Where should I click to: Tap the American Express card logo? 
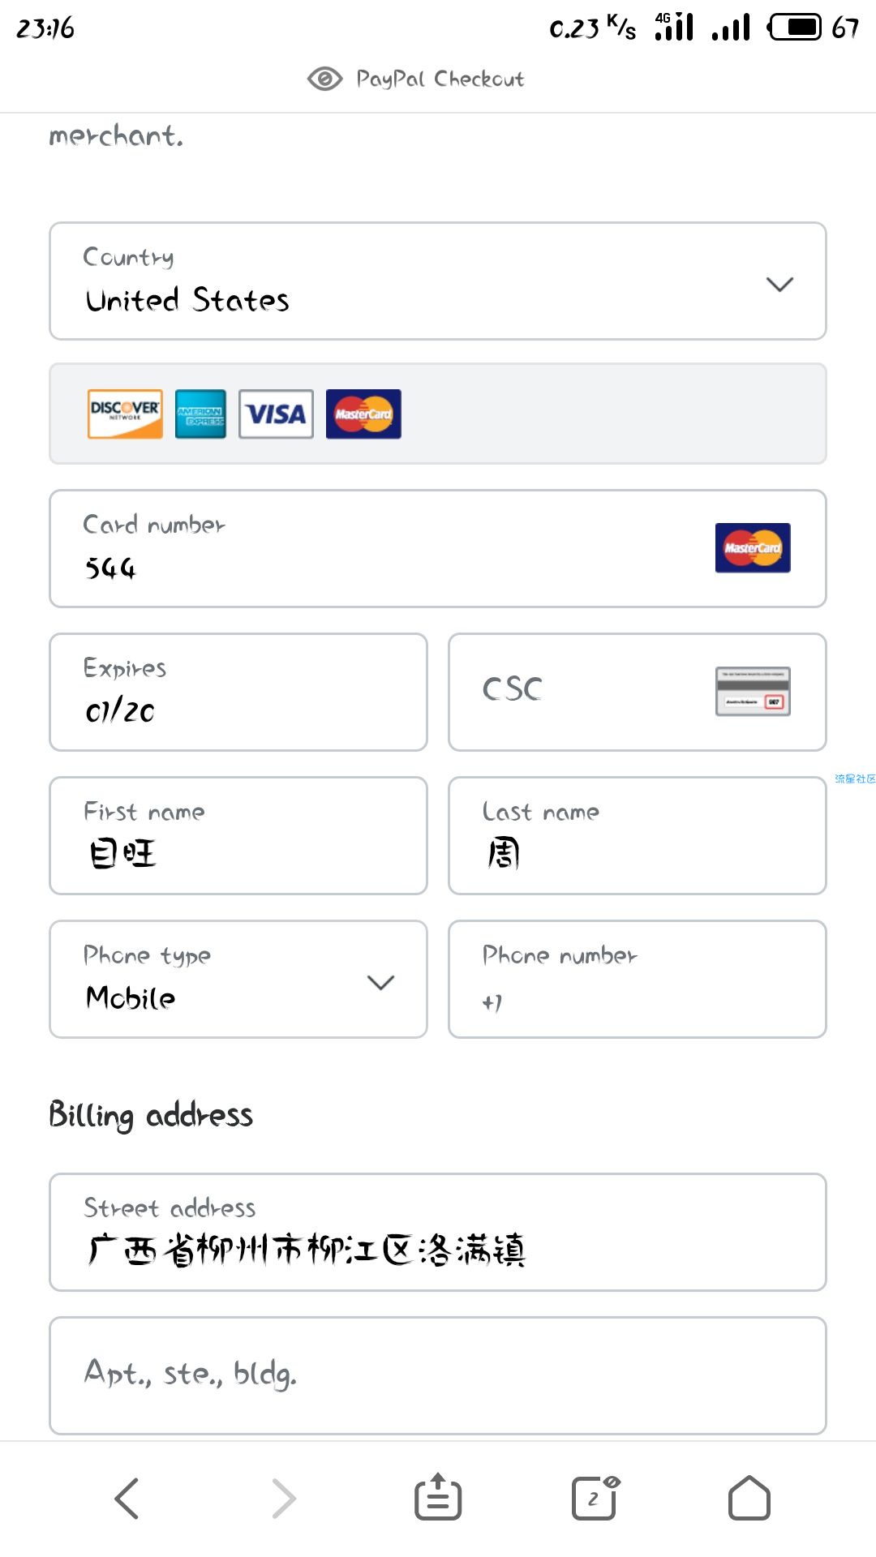[200, 414]
